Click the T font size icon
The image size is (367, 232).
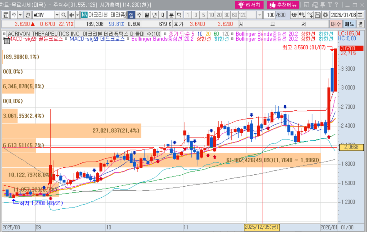click(x=330, y=5)
